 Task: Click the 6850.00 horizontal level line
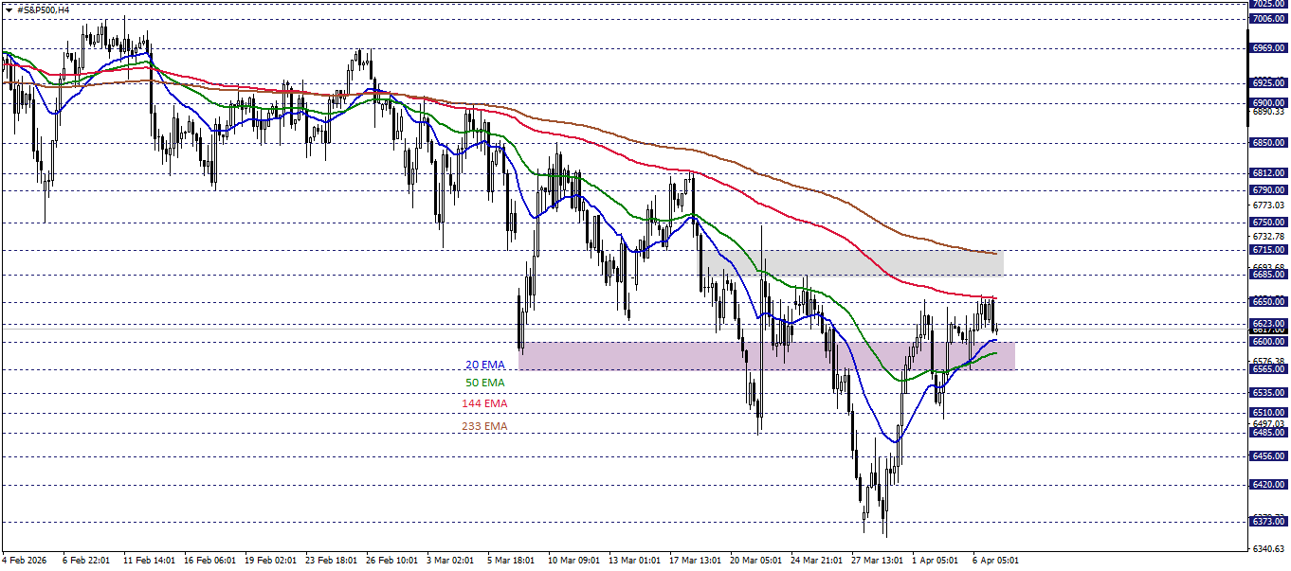click(x=569, y=142)
